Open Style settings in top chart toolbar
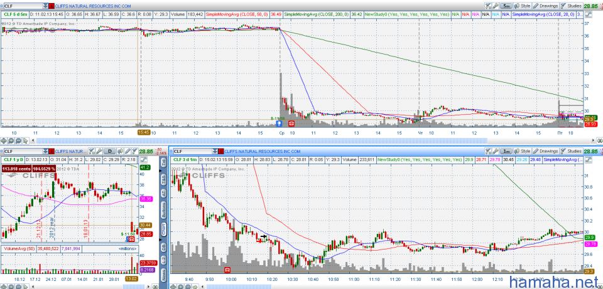 523,5
